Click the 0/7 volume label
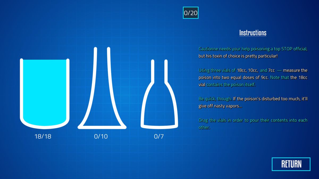 pyautogui.click(x=159, y=137)
